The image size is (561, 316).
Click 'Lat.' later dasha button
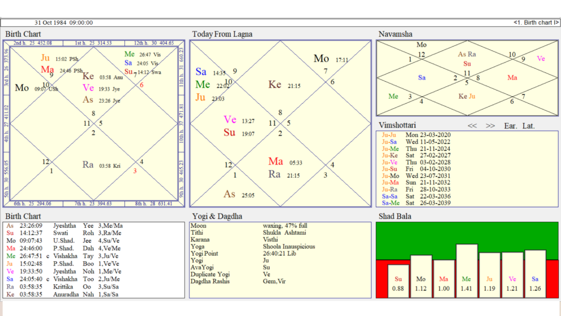(x=529, y=126)
